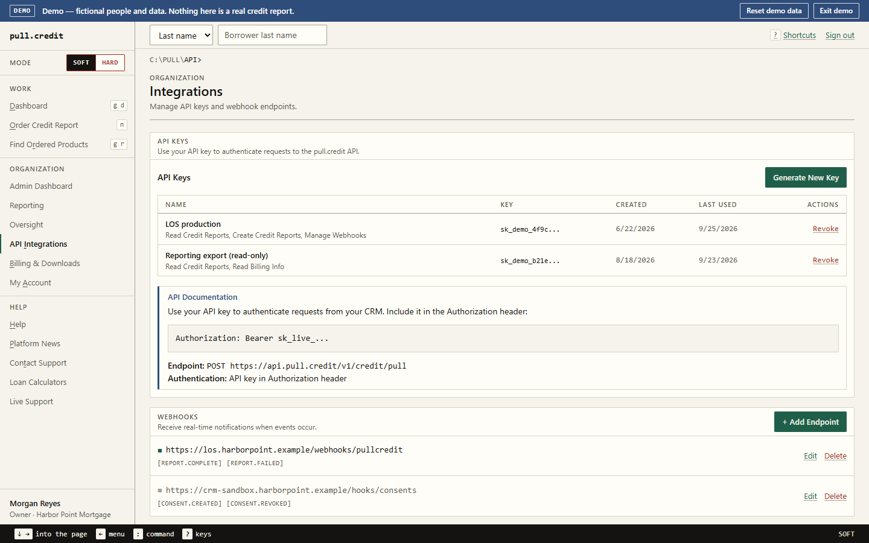Open Admin Dashboard in the sidebar
Viewport: 869px width, 543px height.
coord(41,186)
